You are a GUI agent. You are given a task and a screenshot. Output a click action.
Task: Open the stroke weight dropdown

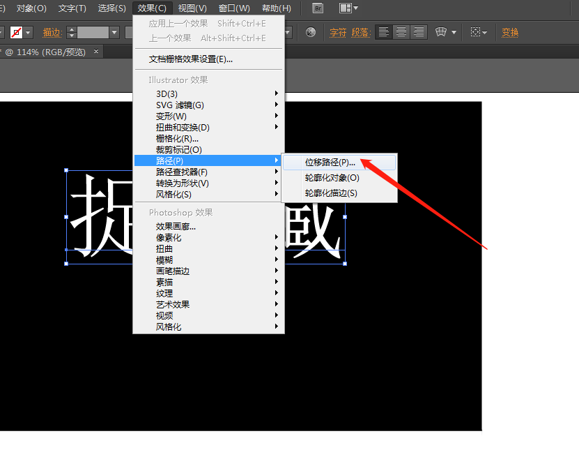[114, 32]
